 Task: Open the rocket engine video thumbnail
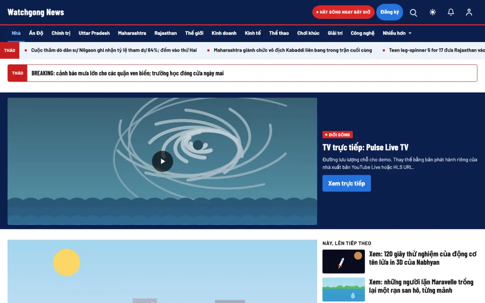[344, 261]
